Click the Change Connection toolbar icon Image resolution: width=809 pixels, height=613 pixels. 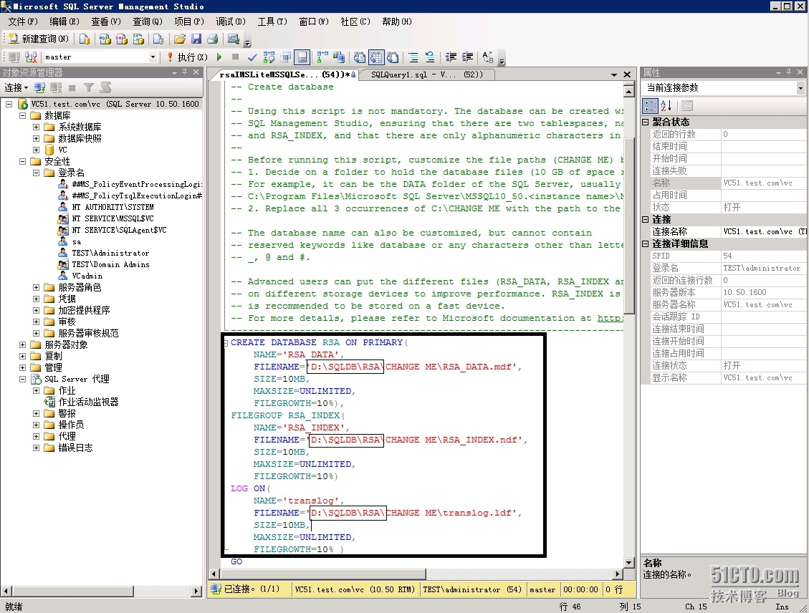[31, 57]
